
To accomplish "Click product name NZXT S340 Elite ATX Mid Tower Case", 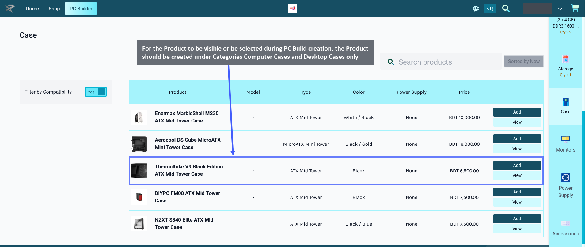I will point(184,223).
